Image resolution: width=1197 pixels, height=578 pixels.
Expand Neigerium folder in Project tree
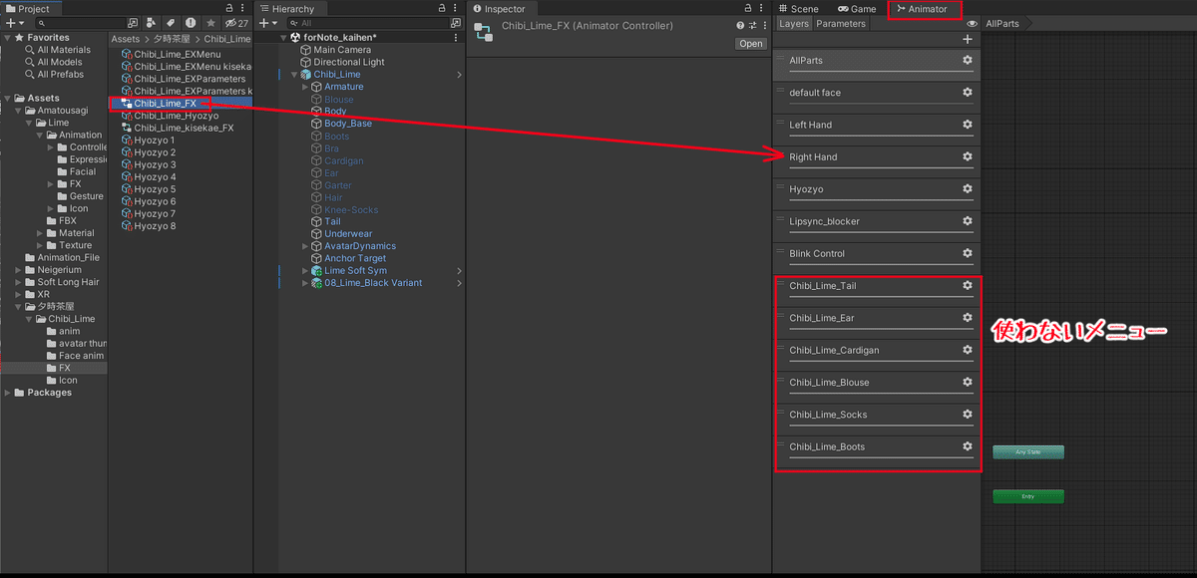coord(18,270)
